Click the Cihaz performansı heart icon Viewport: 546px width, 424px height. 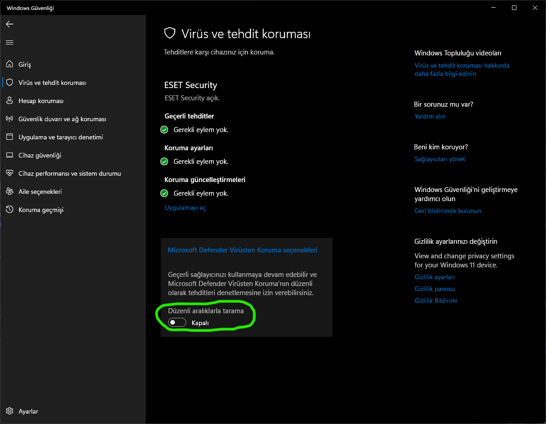[x=10, y=173]
